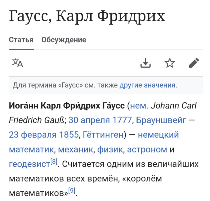Follow the другие значения link
Image resolution: width=210 pixels, height=201 pixels.
(147, 85)
